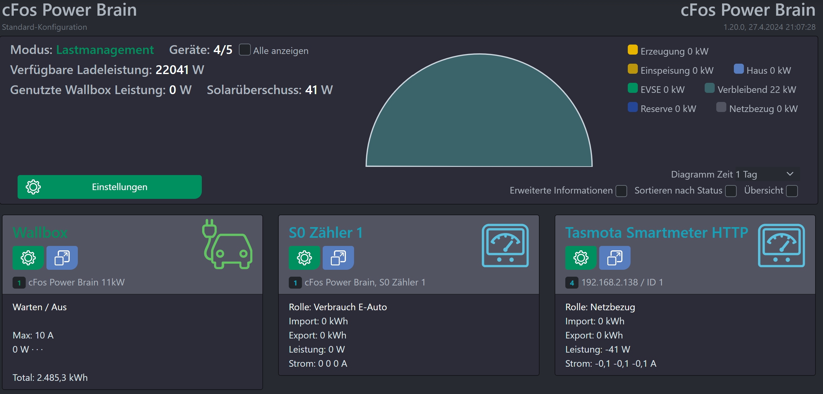Viewport: 823px width, 394px height.
Task: Enable the Übersicht checkbox
Action: point(792,191)
